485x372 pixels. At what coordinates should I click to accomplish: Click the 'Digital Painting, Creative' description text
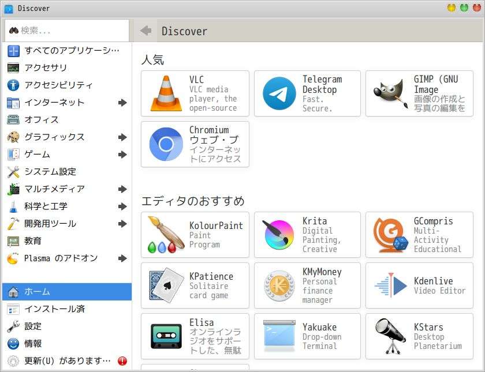[x=322, y=240]
